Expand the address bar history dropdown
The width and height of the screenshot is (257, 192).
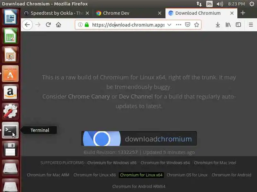(169, 25)
